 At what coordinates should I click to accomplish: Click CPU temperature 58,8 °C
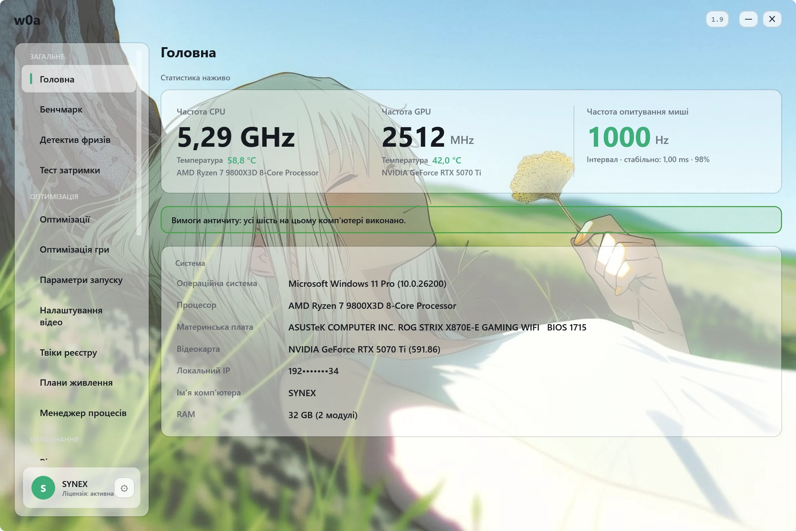tap(242, 160)
